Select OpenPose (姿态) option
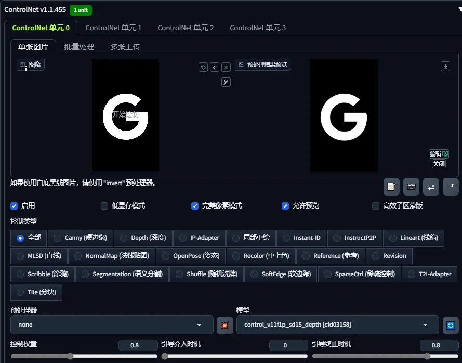 pyautogui.click(x=191, y=256)
